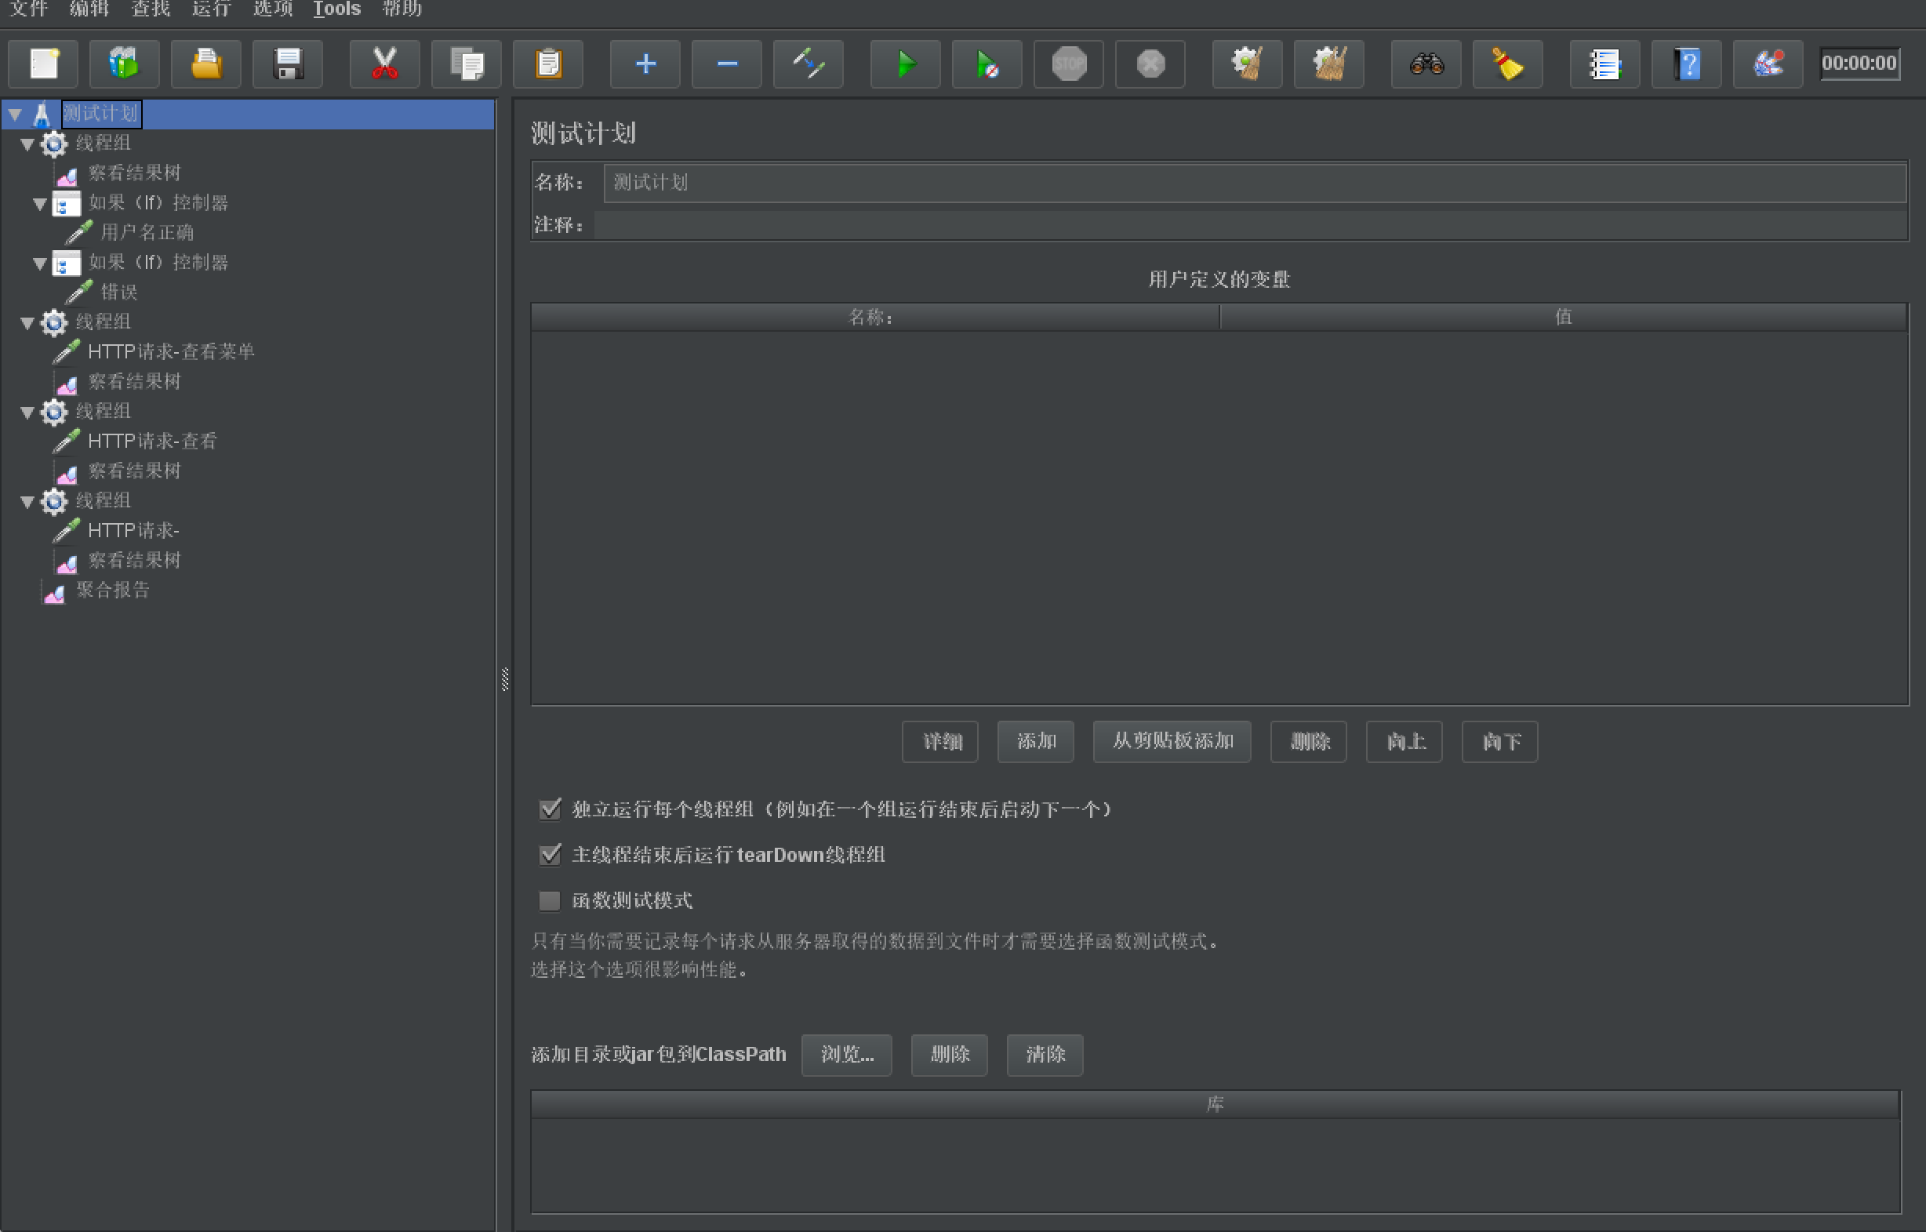
Task: Click Start no pauses icon
Action: click(987, 64)
